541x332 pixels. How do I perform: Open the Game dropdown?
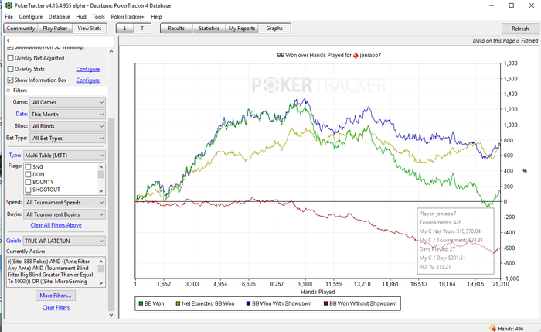coord(68,102)
